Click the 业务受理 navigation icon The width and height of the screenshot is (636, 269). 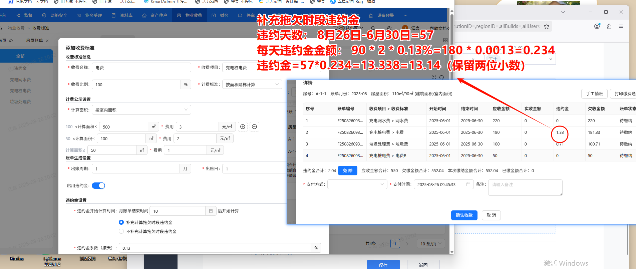click(x=79, y=15)
